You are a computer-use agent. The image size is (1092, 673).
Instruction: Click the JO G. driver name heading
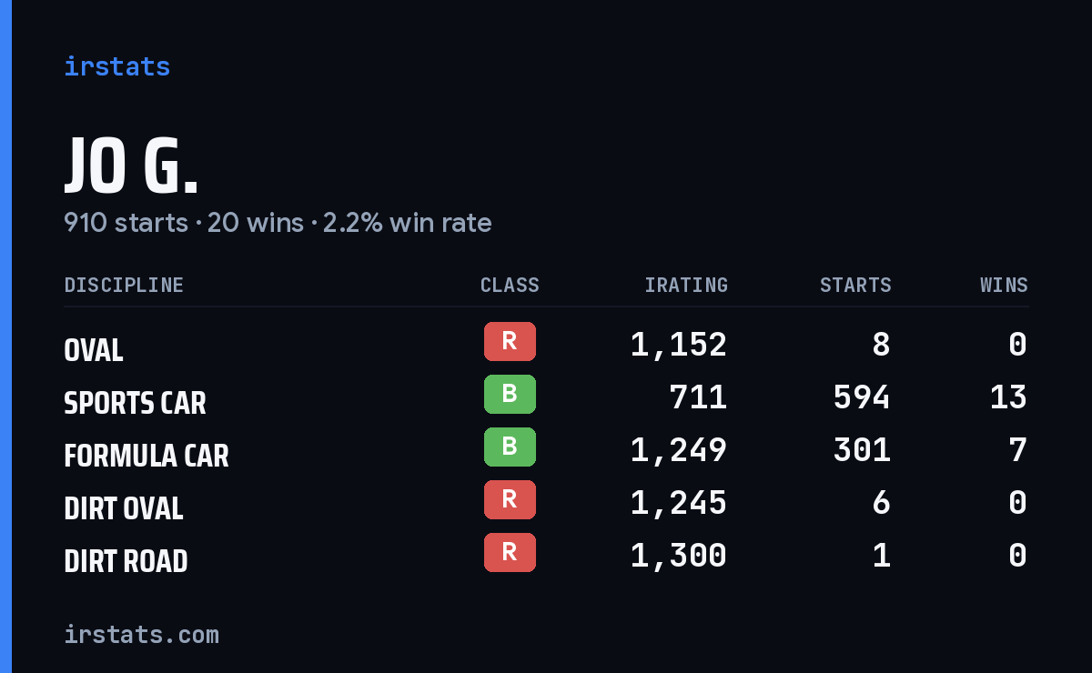coord(131,167)
